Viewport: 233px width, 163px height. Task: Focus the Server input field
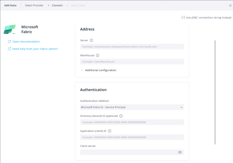pyautogui.click(x=132, y=46)
